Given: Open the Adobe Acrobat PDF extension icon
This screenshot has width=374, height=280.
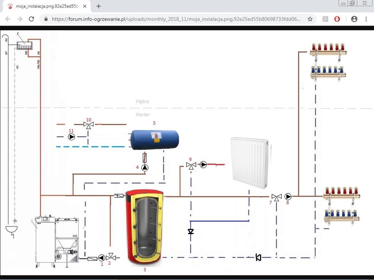Looking at the screenshot, I should click(325, 19).
